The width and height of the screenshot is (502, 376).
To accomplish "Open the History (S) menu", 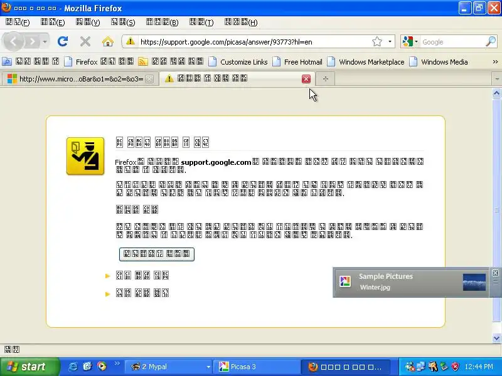I will pyautogui.click(x=123, y=23).
